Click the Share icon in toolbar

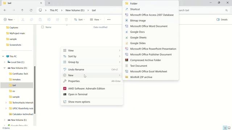(58, 19)
